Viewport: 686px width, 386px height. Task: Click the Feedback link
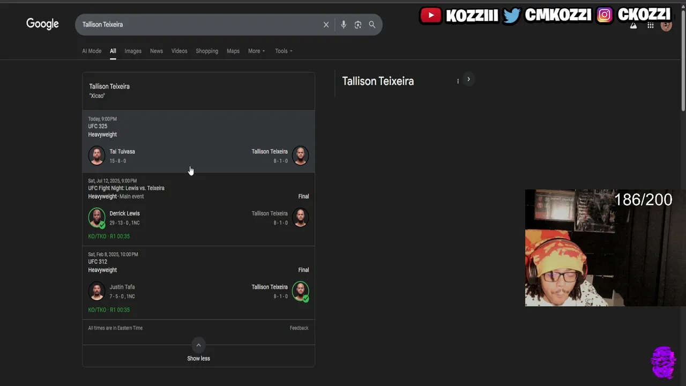pos(299,328)
